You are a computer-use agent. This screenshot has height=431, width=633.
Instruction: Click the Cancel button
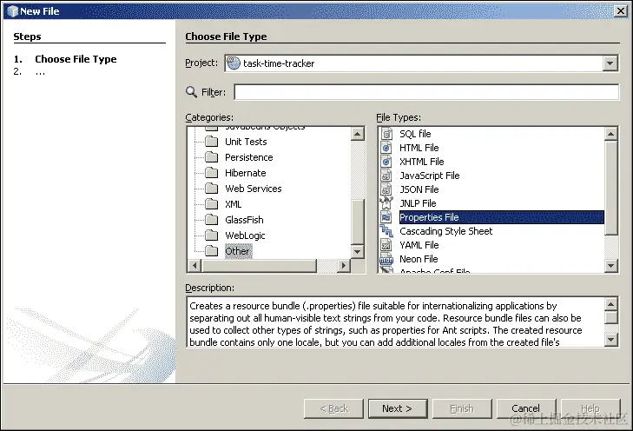coord(525,408)
